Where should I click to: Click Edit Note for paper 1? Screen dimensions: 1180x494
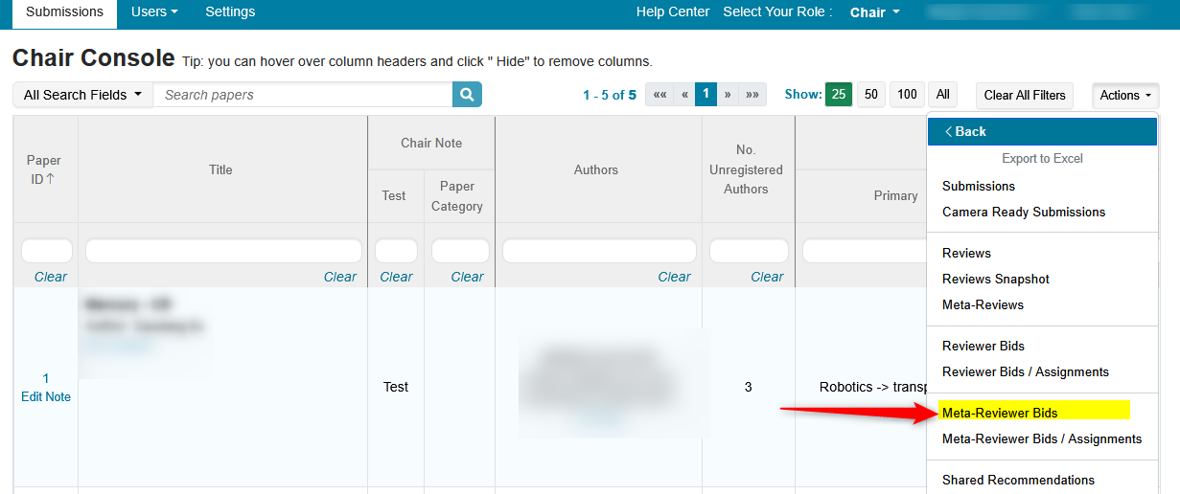(46, 396)
